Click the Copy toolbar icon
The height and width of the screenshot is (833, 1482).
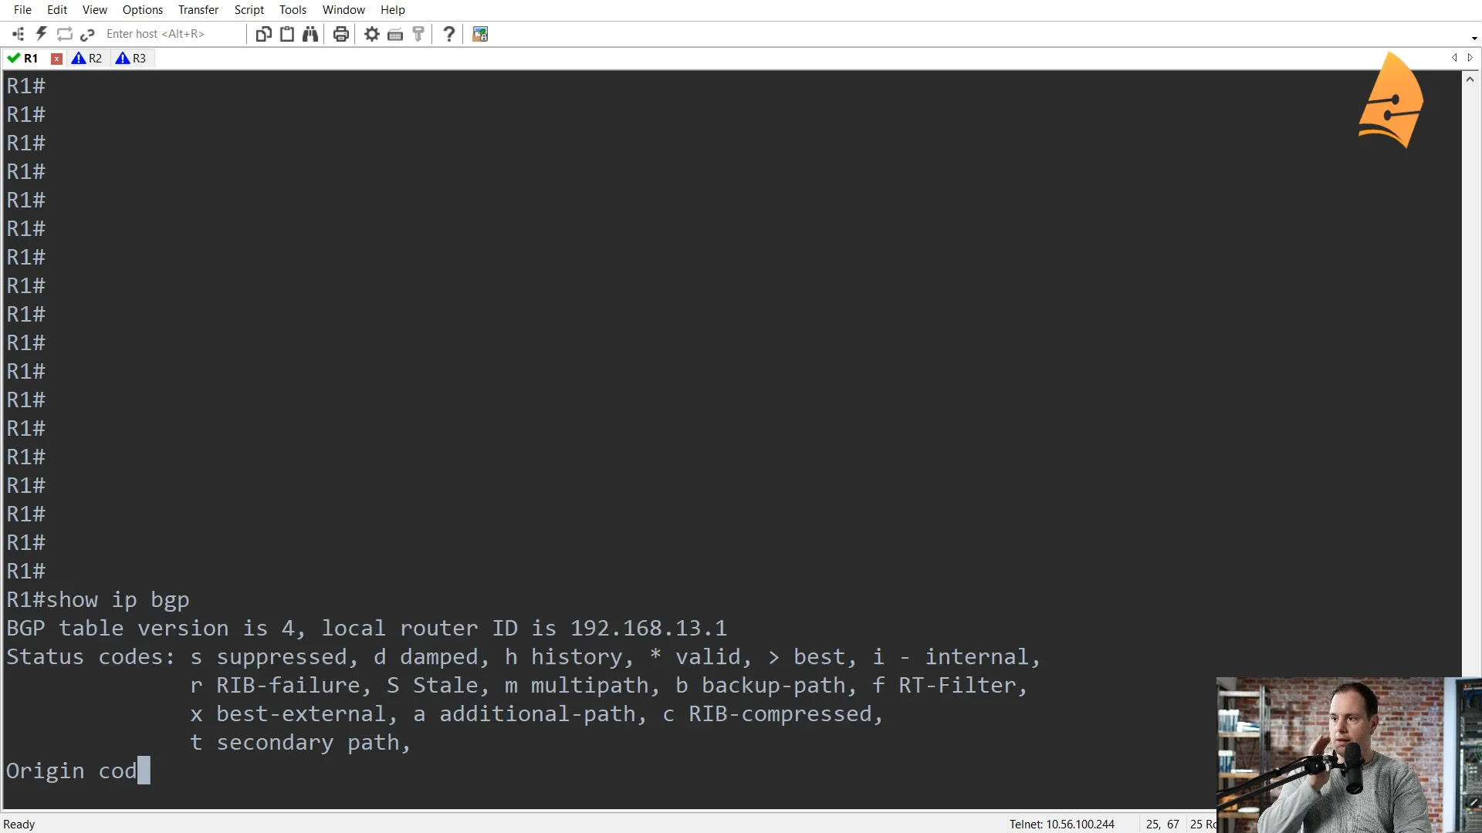(x=264, y=34)
